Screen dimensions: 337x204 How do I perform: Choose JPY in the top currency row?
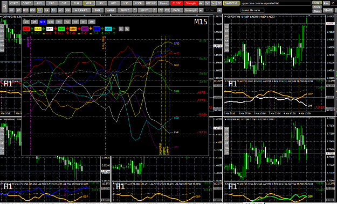click(x=101, y=3)
